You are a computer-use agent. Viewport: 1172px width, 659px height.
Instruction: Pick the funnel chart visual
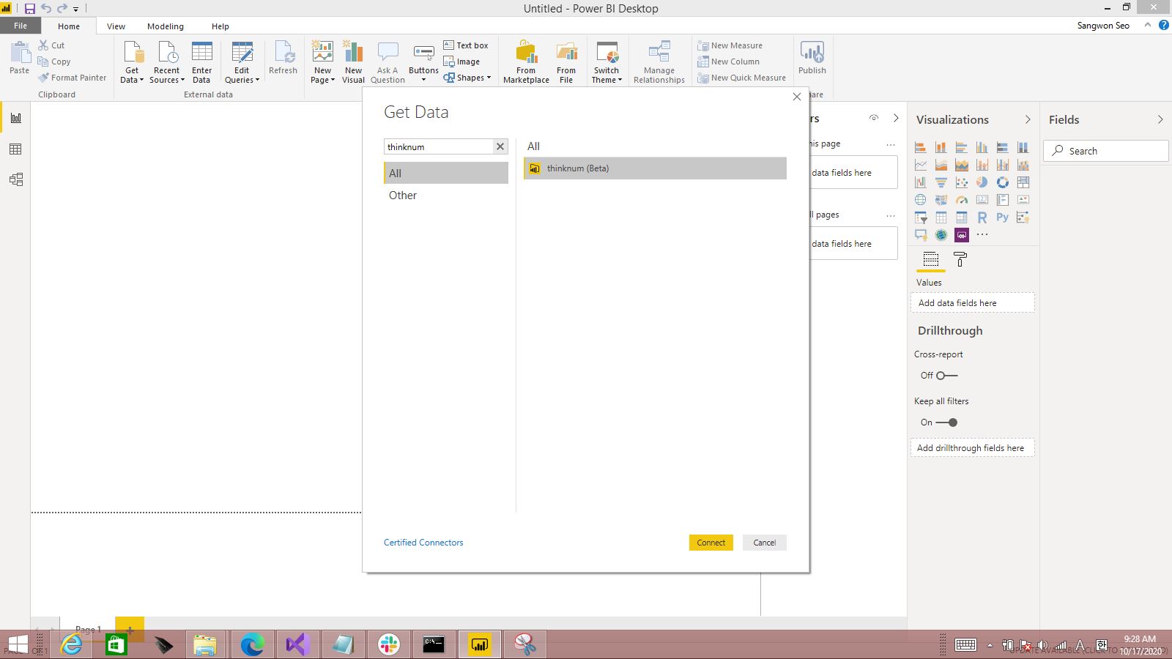pos(941,182)
